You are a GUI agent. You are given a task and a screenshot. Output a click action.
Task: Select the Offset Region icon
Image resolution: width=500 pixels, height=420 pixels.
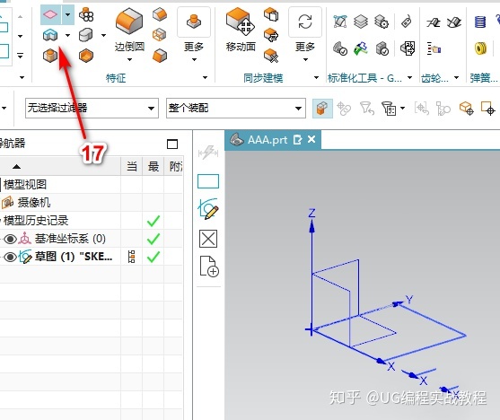(271, 14)
